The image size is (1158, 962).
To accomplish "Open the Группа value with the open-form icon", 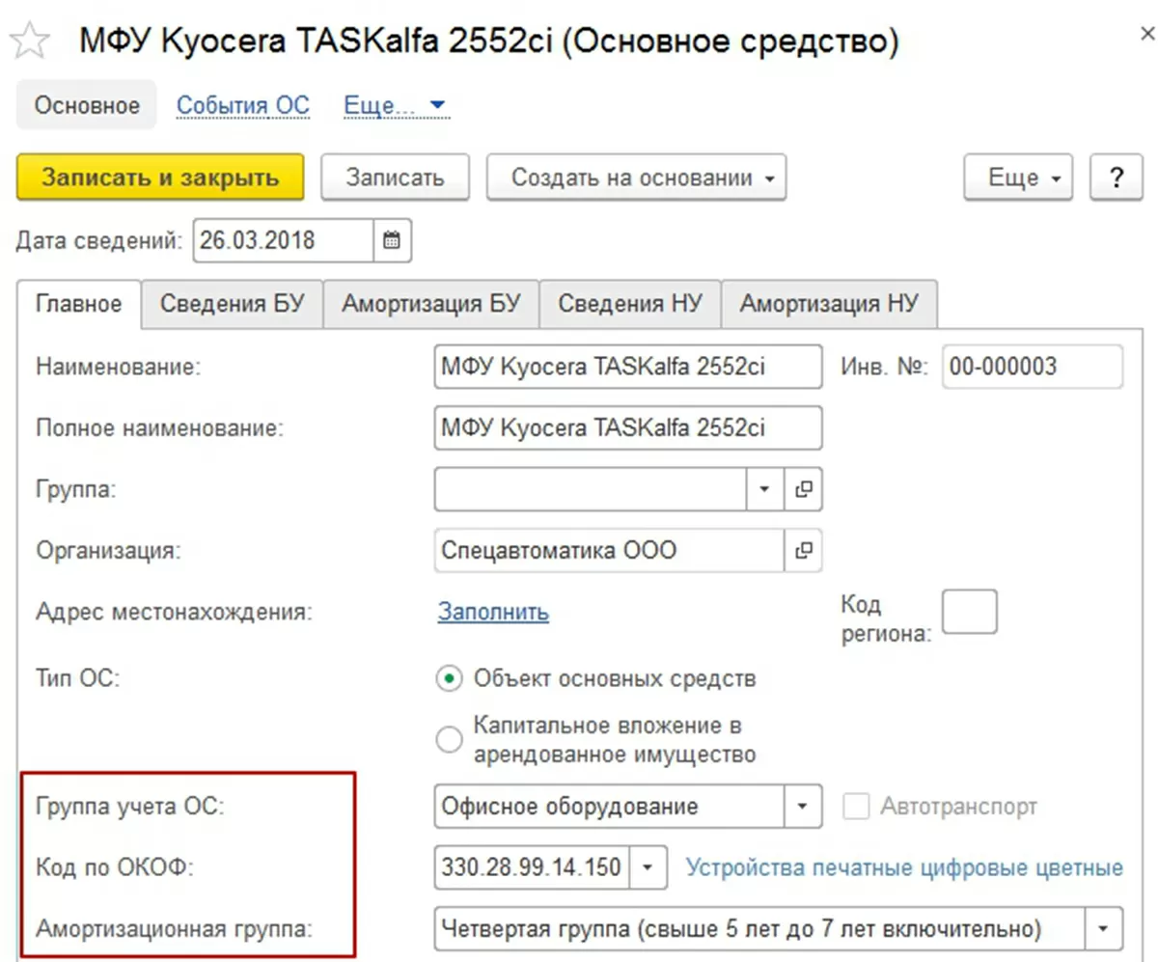I will [803, 490].
